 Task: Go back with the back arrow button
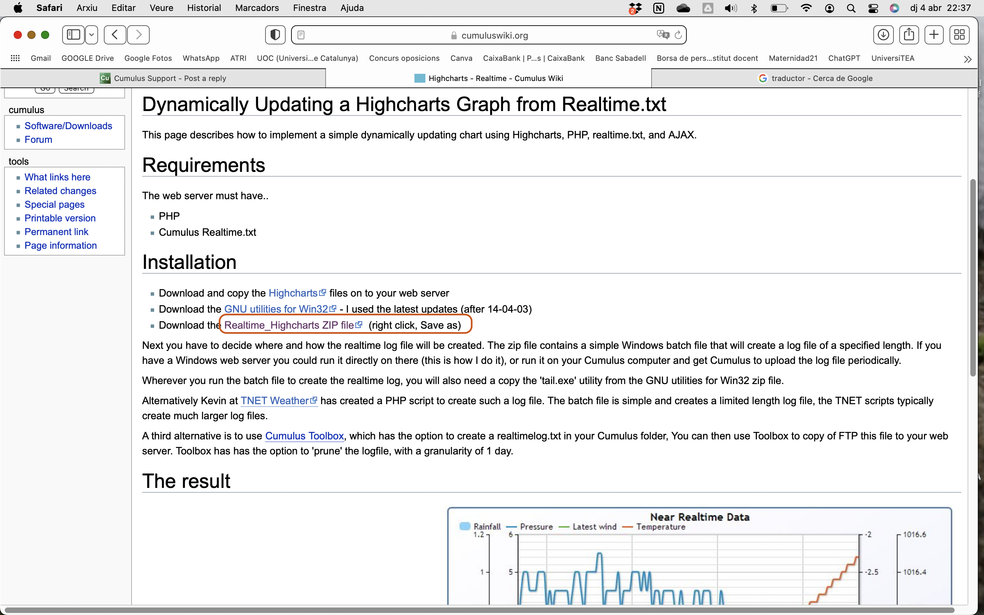click(x=115, y=35)
